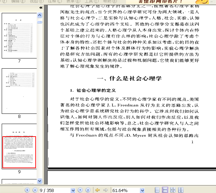
Task: Open the page number dropdown
Action: click(x=73, y=190)
